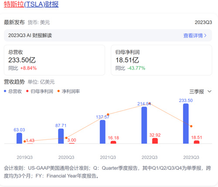Click the 2021Q3 axis label
The width and height of the screenshot is (218, 187).
coord(108,157)
